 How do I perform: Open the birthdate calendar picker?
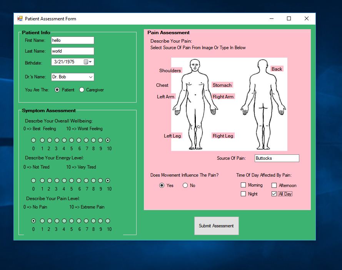coord(85,62)
